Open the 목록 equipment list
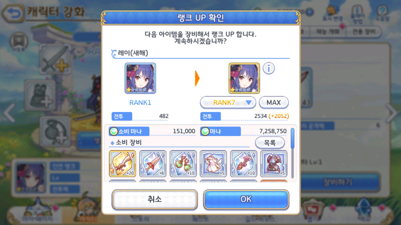The width and height of the screenshot is (401, 225). coord(270,143)
